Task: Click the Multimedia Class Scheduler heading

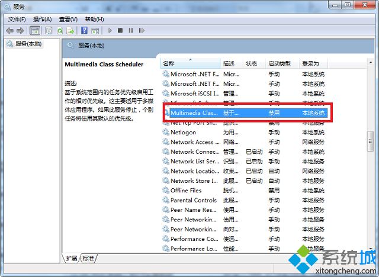Action: point(104,65)
